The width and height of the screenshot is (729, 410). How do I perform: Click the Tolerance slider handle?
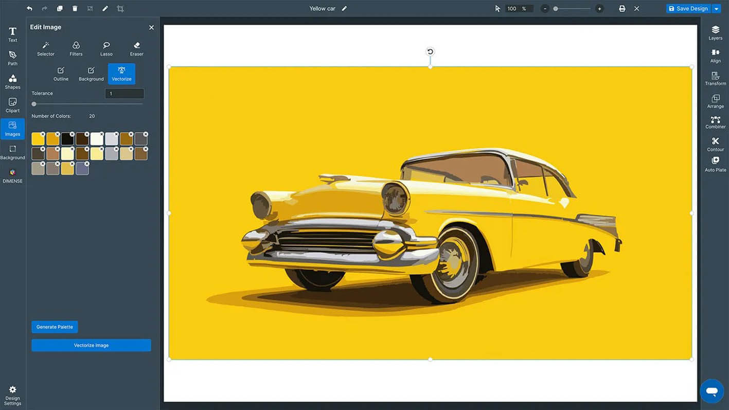[34, 104]
